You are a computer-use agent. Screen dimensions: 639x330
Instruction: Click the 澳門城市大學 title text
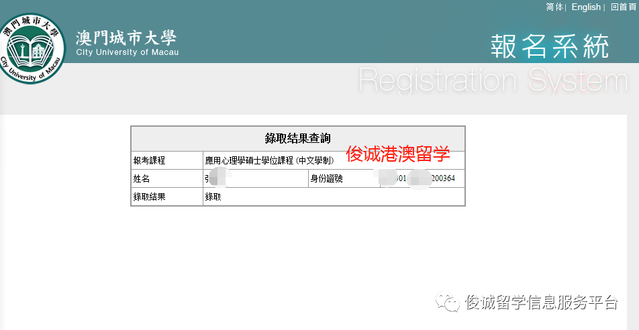point(126,38)
